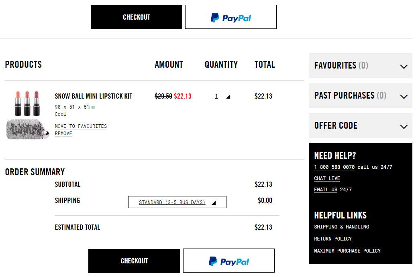Click the top black Checkout button
Image resolution: width=416 pixels, height=277 pixels.
137,17
